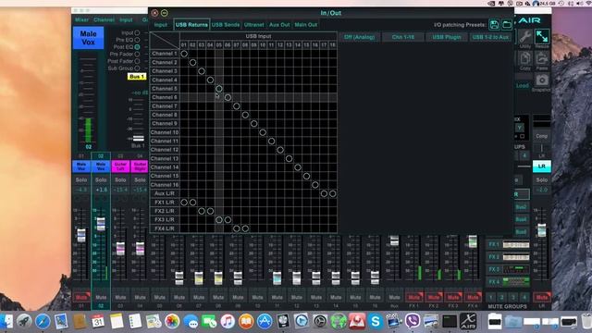This screenshot has height=333, width=592.
Task: Open iBooks orange icon in dock
Action: click(246, 321)
